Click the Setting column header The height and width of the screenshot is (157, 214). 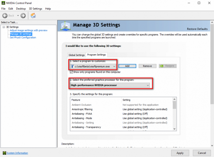tap(147, 100)
